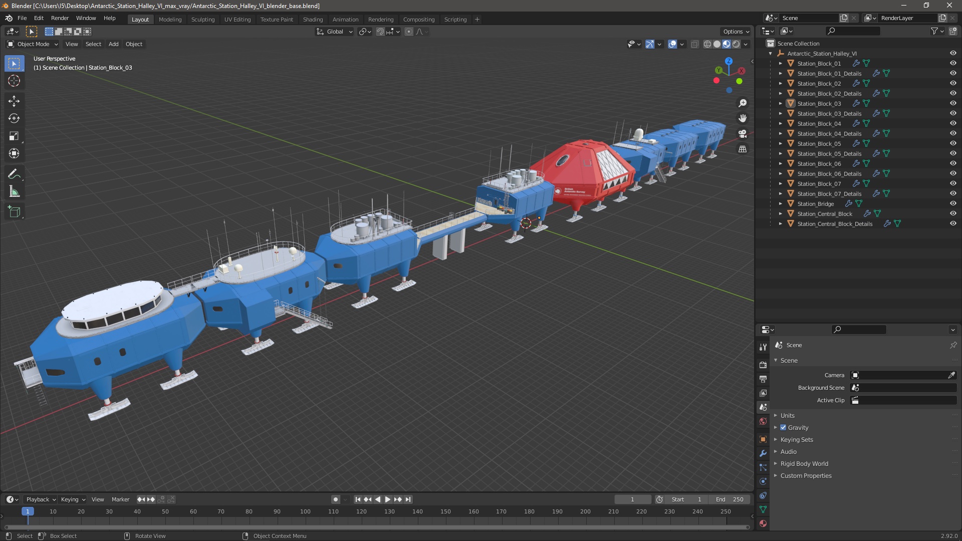This screenshot has width=962, height=541.
Task: Enable the Gravity checkbox
Action: [x=783, y=428]
